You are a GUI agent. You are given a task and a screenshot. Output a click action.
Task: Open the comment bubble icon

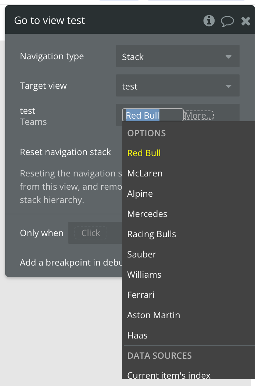[x=227, y=21]
